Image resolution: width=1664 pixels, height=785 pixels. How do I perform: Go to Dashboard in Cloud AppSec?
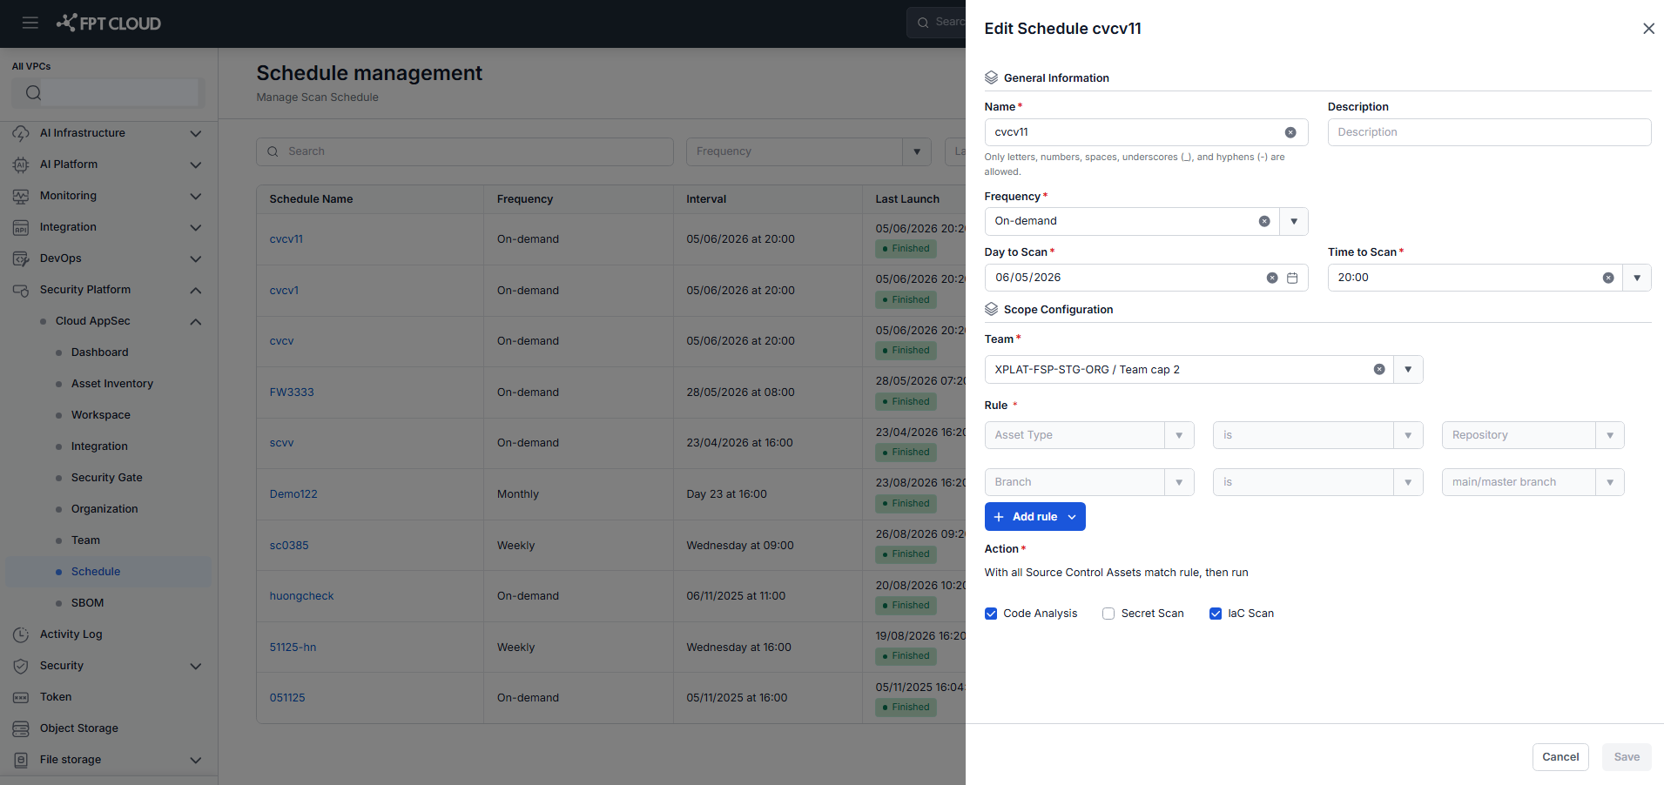(x=100, y=352)
